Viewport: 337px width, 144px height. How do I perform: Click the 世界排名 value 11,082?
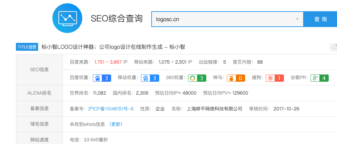[100, 93]
